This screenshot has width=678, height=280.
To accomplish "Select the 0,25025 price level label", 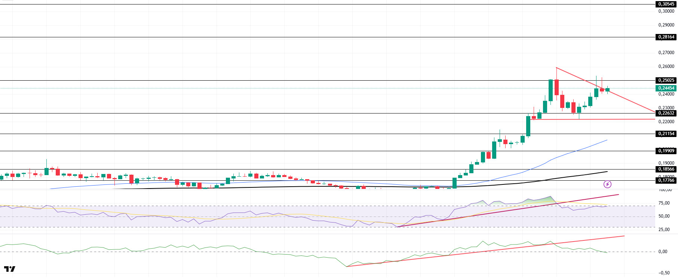I will pyautogui.click(x=666, y=80).
